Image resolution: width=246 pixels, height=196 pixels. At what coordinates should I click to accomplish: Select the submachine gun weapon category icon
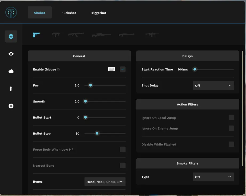tap(56, 35)
